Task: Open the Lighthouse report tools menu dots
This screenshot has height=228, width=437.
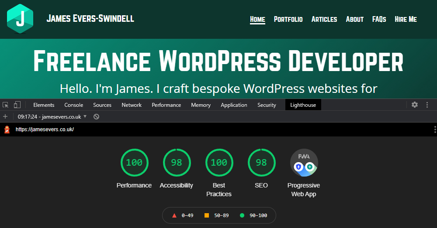Action: 435,129
